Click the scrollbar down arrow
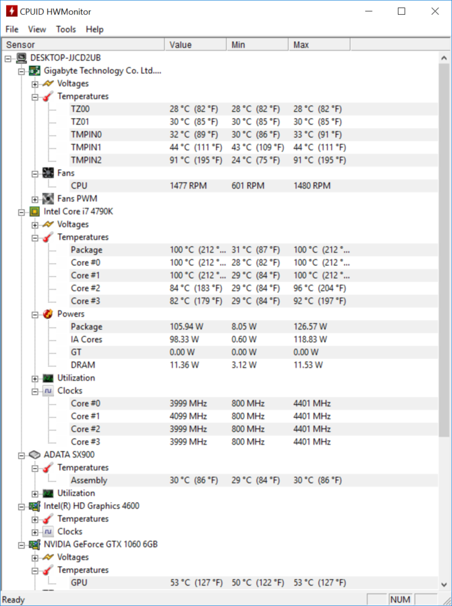452x606 pixels. click(445, 585)
